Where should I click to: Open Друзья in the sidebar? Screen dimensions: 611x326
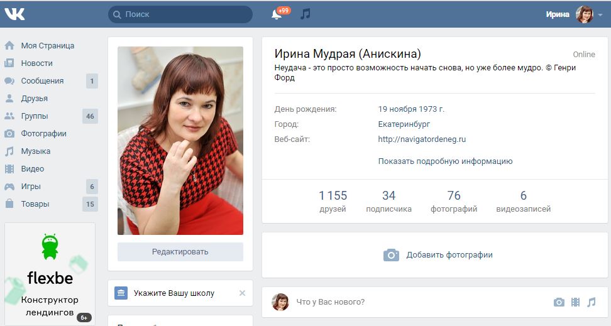click(35, 99)
